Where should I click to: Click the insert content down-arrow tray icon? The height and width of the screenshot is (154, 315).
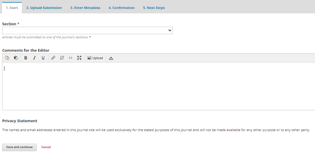[111, 58]
